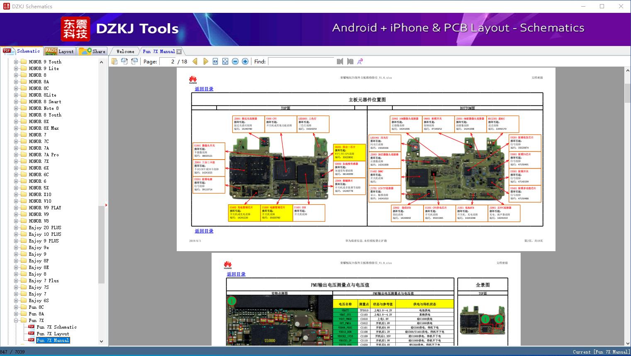Expand the HONOR 5X folder
631x356 pixels.
pos(16,188)
